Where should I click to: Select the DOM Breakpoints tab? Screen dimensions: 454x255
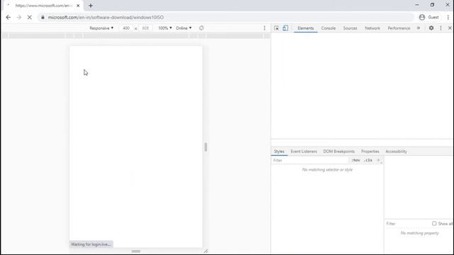339,152
